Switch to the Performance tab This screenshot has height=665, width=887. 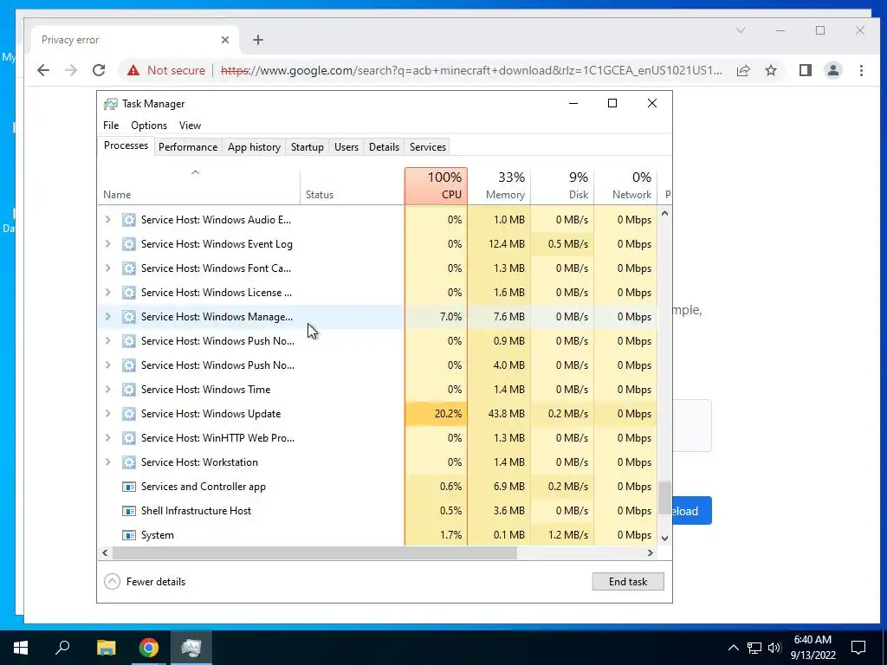point(188,147)
